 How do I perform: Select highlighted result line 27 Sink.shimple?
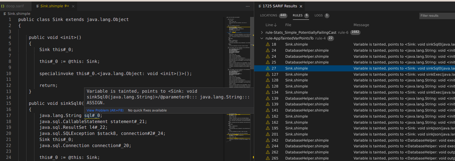pos(354,68)
